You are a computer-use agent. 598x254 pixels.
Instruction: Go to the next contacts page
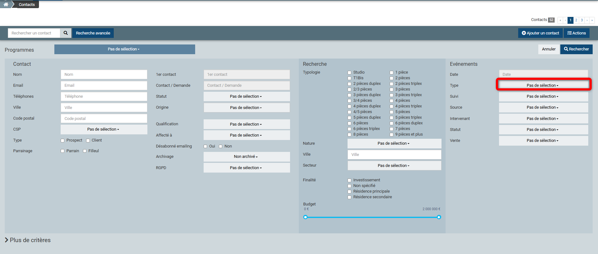587,20
